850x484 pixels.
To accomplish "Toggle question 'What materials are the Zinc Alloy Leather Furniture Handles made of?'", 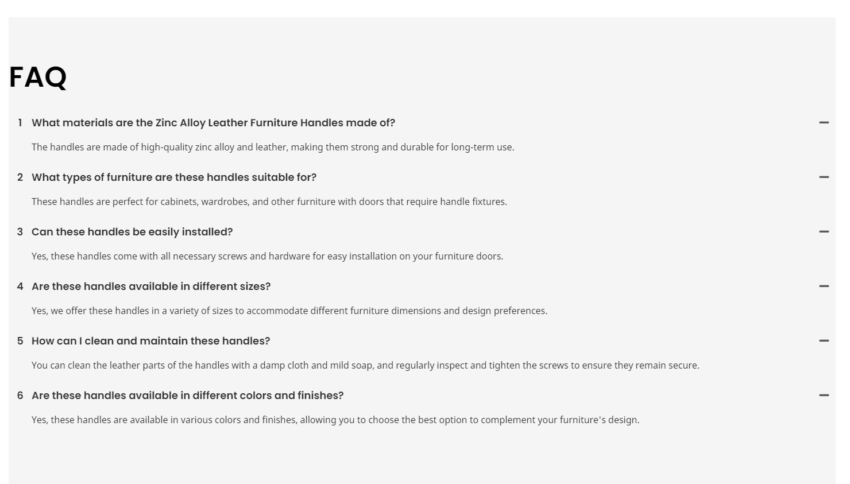I will coord(213,123).
